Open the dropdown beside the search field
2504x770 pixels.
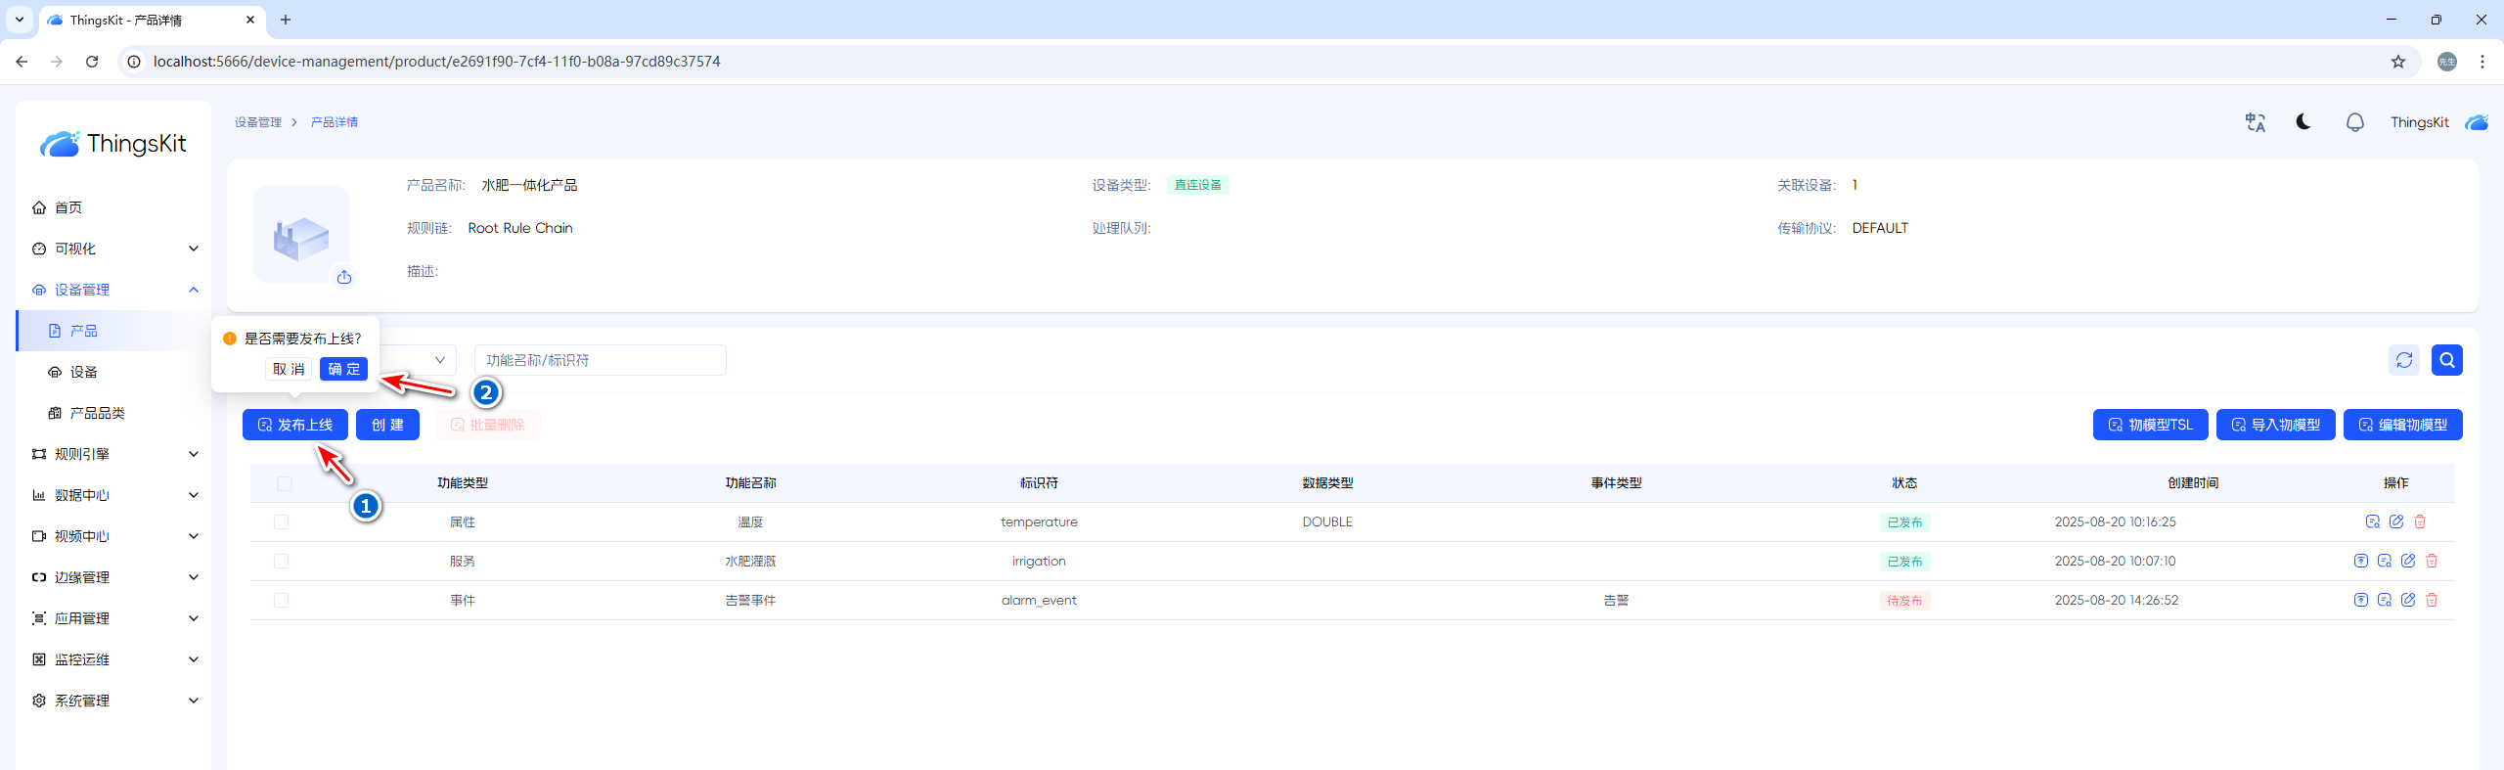[439, 360]
